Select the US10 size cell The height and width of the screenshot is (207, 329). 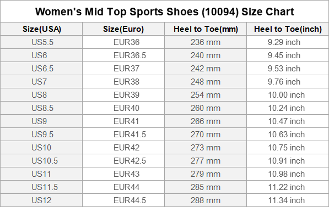41,148
